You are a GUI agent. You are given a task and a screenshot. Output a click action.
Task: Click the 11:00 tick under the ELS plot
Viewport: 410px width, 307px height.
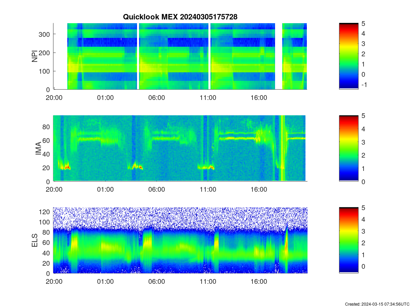click(x=208, y=282)
